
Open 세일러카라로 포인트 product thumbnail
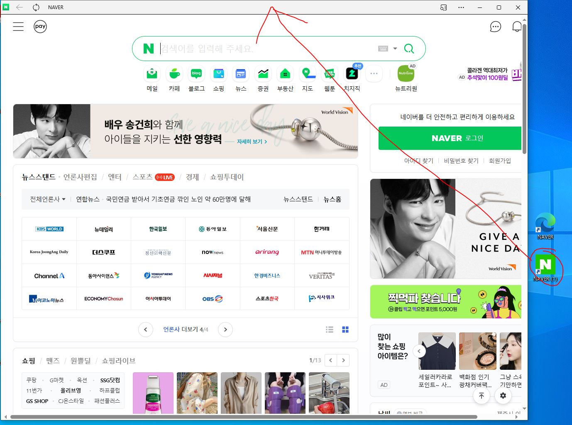(437, 351)
